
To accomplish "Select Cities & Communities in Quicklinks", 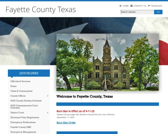I will (22, 91).
